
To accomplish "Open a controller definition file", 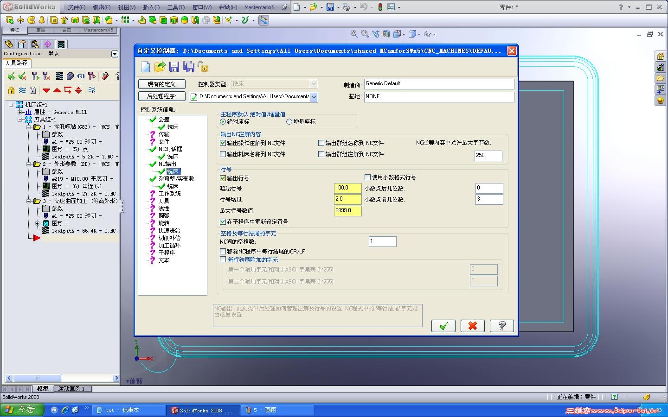I will coord(160,67).
